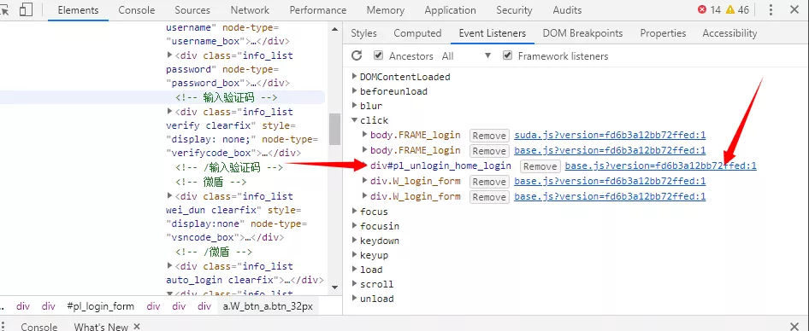Expand first body.FRAME_login listener
The image size is (809, 331).
[x=365, y=134]
